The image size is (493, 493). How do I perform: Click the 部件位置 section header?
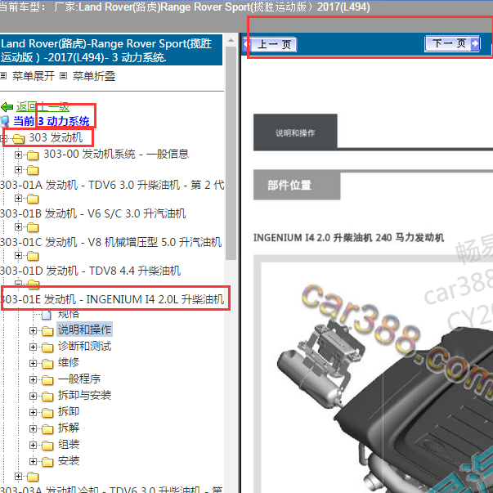coord(297,186)
